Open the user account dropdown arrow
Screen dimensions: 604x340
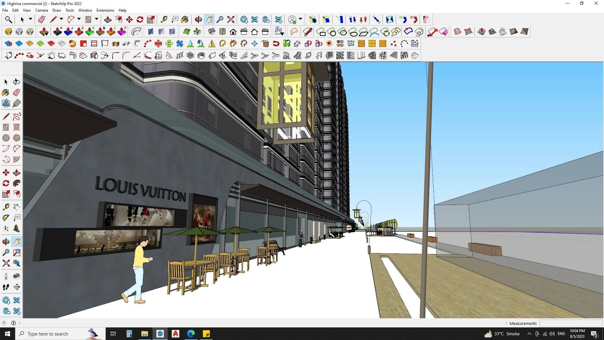point(300,19)
